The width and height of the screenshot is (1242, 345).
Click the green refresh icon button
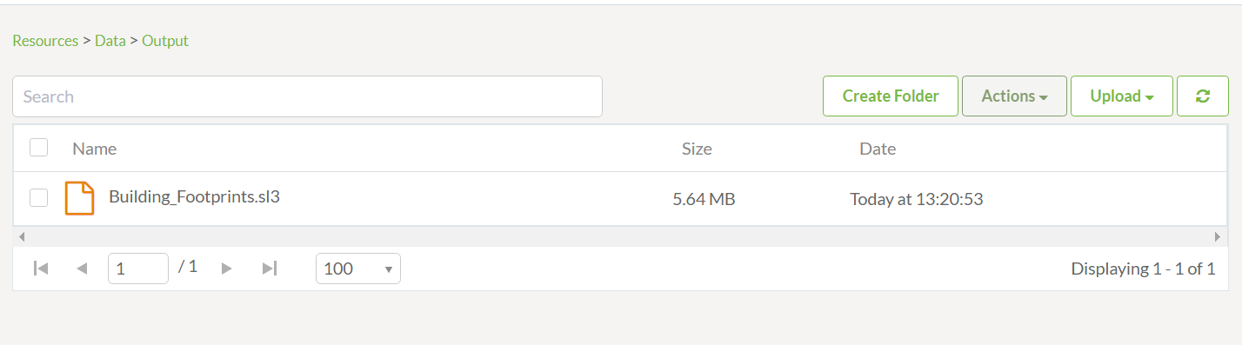pos(1202,96)
